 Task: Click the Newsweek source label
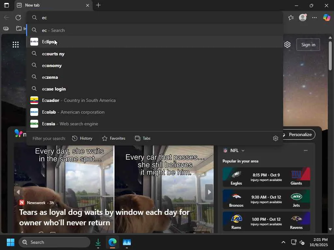[36, 202]
